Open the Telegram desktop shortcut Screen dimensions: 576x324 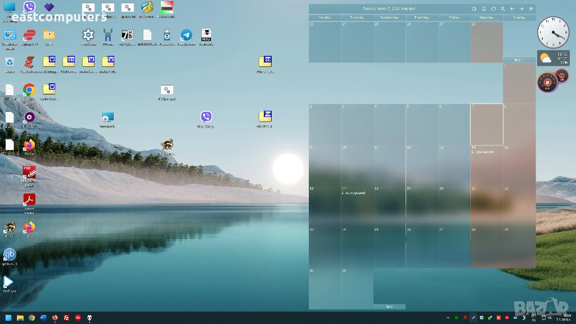pos(186,35)
